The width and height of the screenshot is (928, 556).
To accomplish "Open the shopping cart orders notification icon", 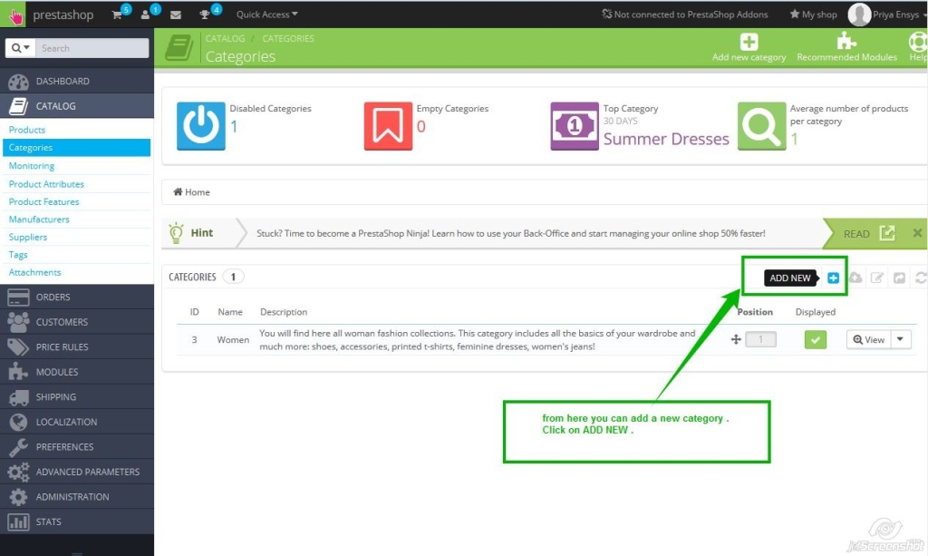I will (117, 15).
